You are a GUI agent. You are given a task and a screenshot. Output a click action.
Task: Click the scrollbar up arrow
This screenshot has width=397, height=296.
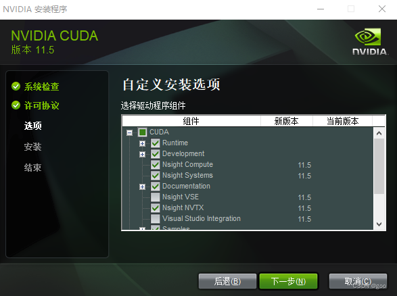(x=379, y=133)
